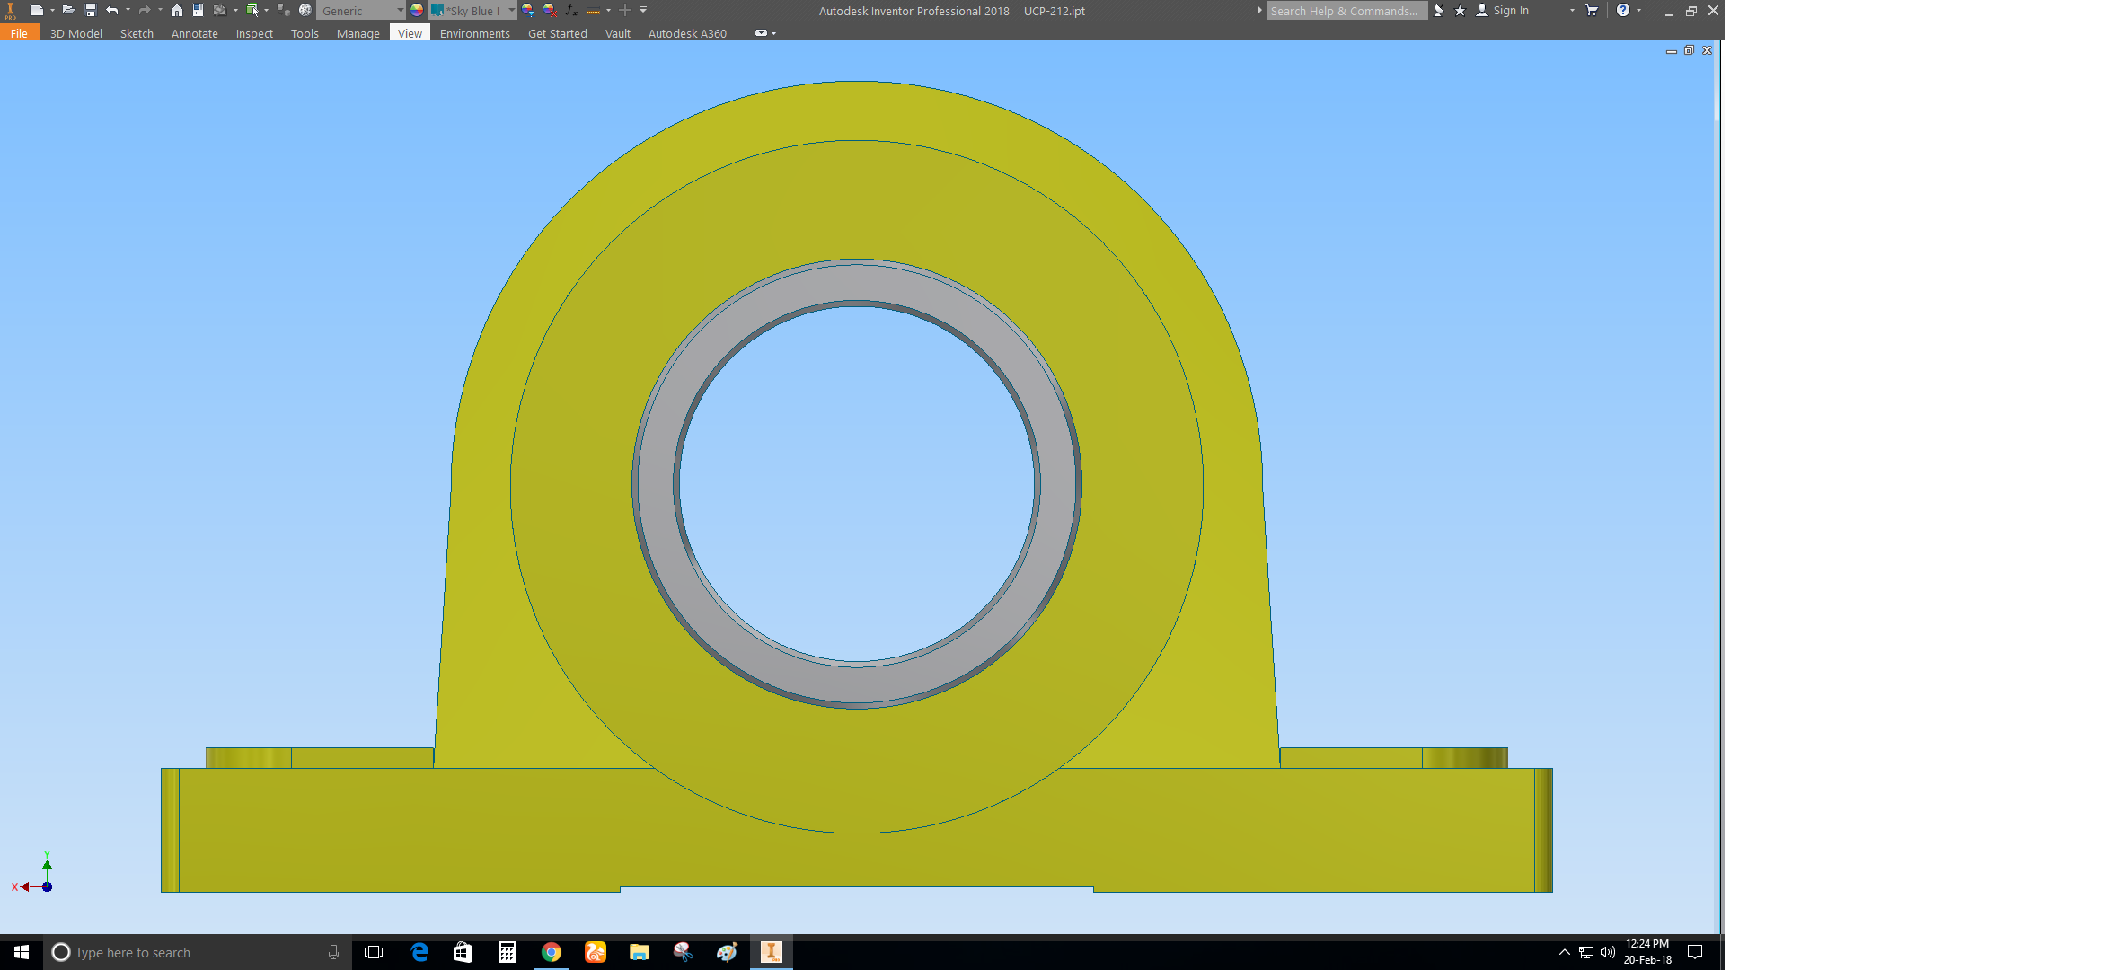Expand the Generic material dropdown
2101x970 pixels.
(400, 10)
